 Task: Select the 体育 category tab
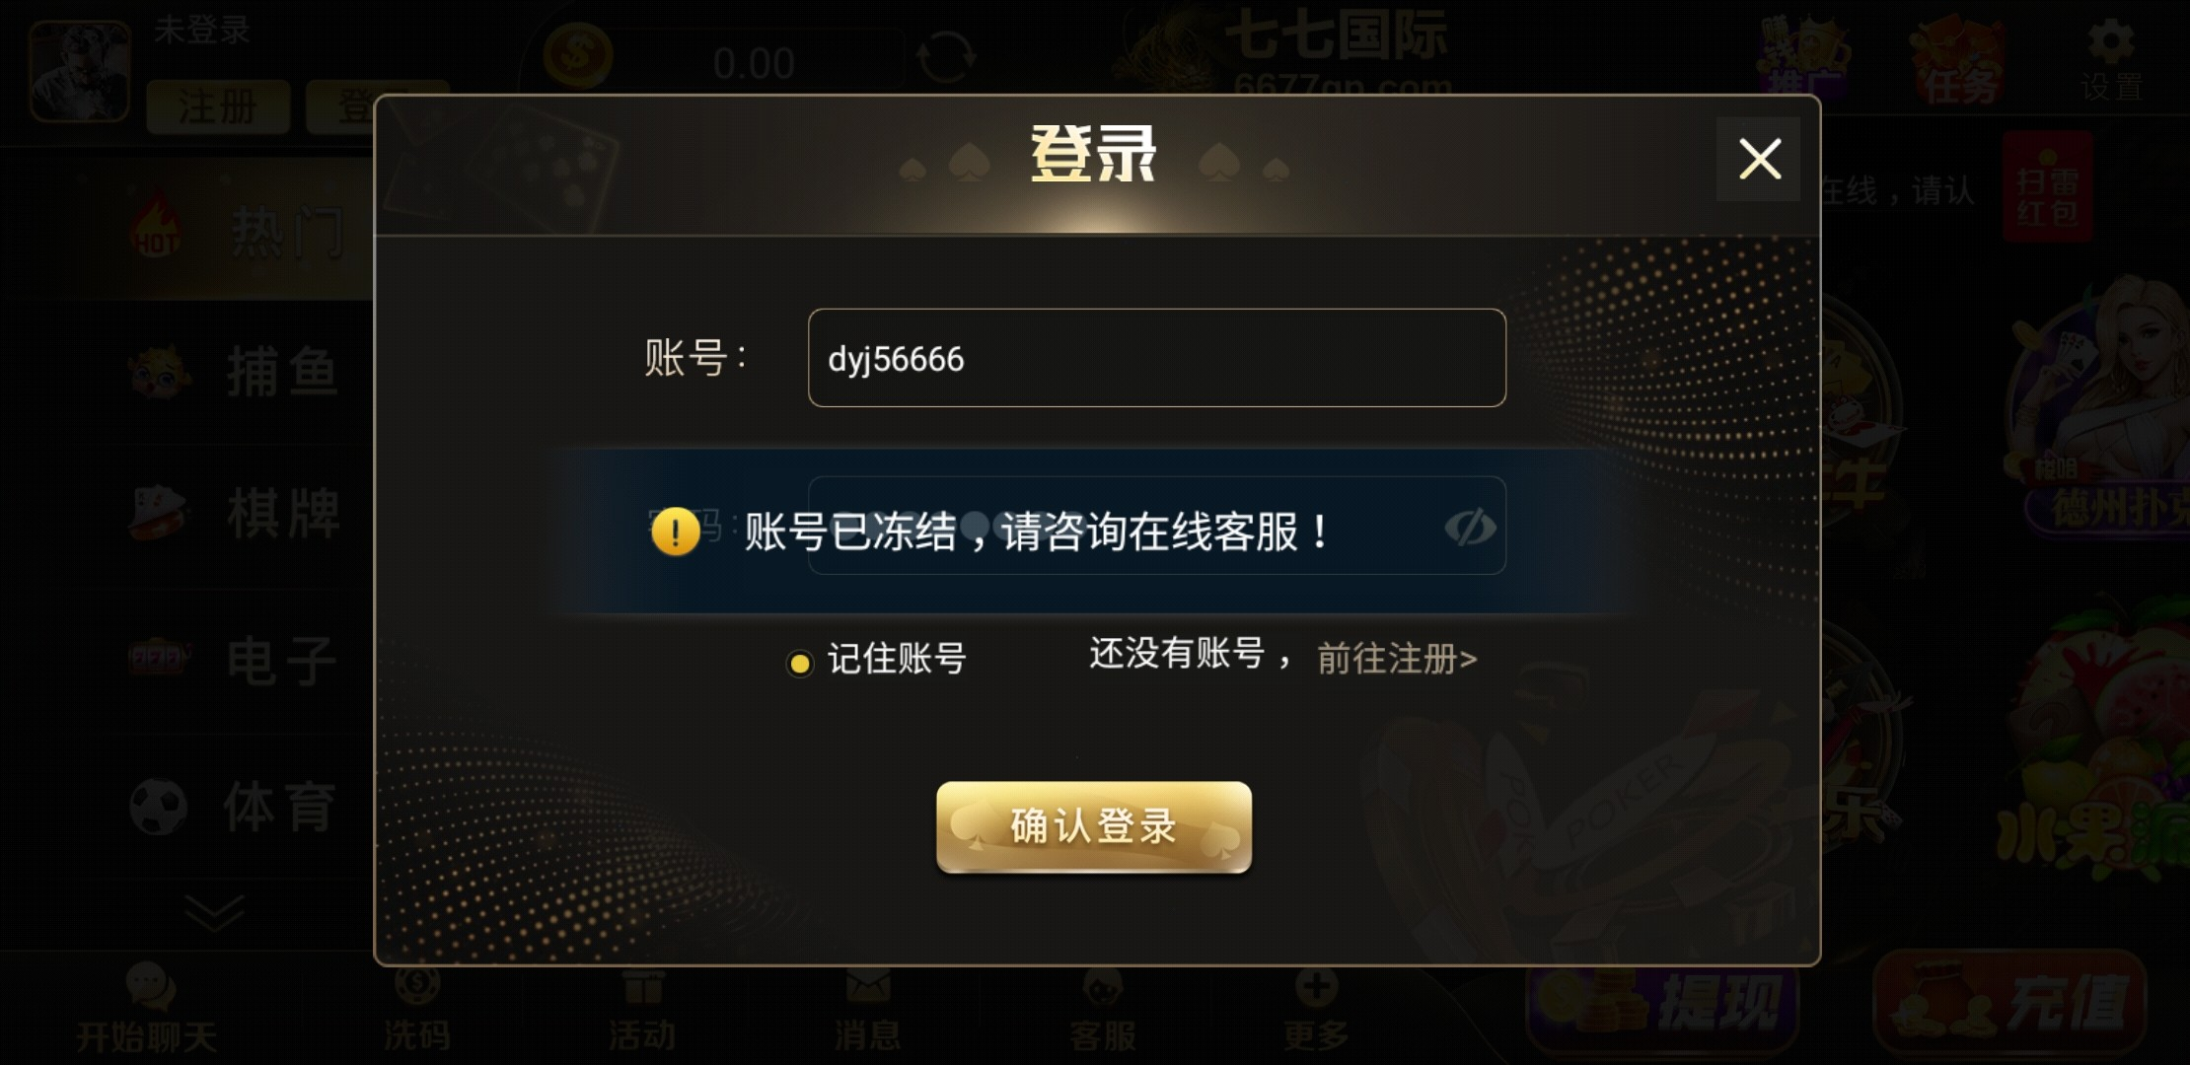235,808
